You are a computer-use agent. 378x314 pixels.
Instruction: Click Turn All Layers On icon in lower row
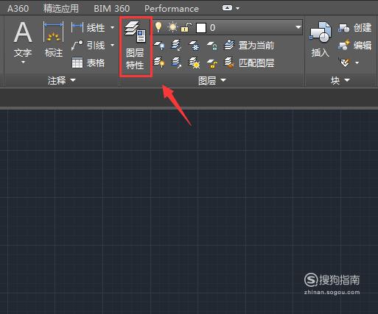click(x=159, y=63)
